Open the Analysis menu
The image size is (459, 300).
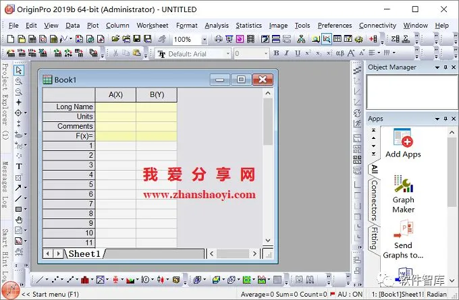click(217, 26)
